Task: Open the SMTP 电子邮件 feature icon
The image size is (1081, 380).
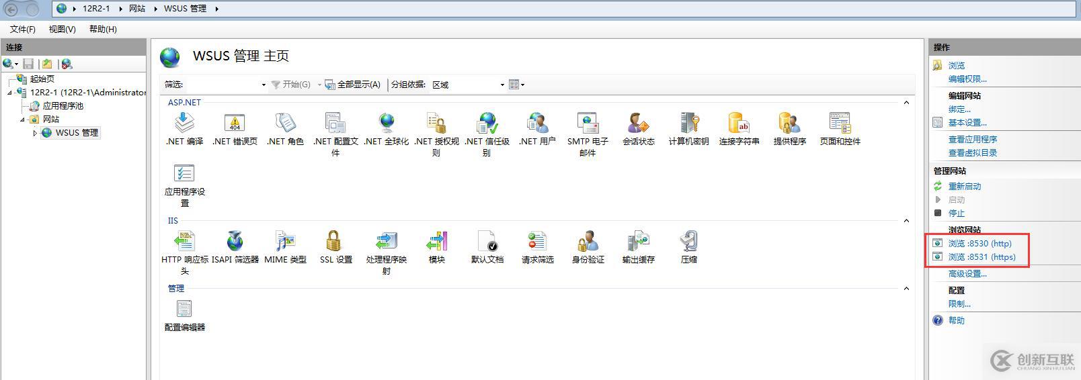Action: click(588, 122)
